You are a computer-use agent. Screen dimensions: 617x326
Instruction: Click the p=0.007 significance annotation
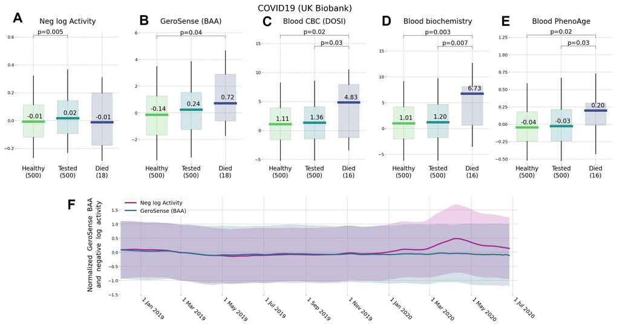tap(454, 42)
